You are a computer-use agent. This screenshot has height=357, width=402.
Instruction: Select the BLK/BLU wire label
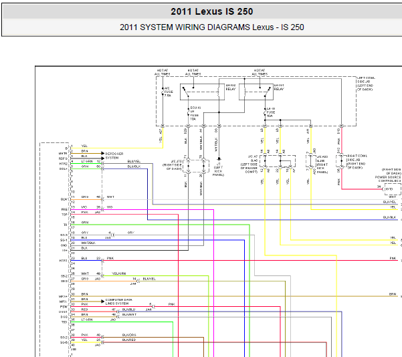(x=128, y=310)
